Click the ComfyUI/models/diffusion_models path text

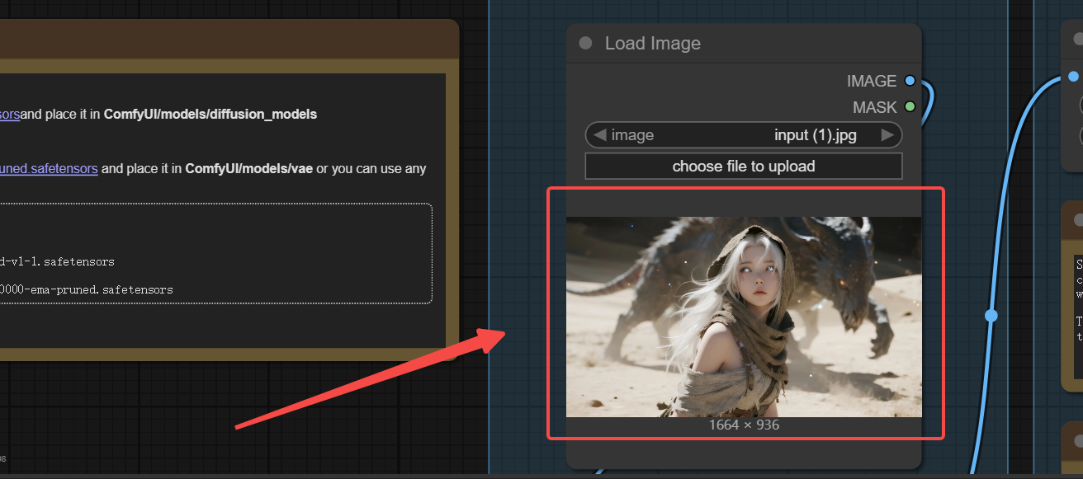tap(210, 114)
